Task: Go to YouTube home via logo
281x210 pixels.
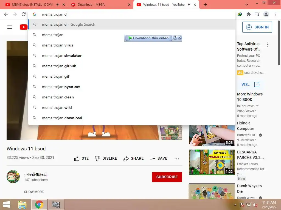Action: 24,27
